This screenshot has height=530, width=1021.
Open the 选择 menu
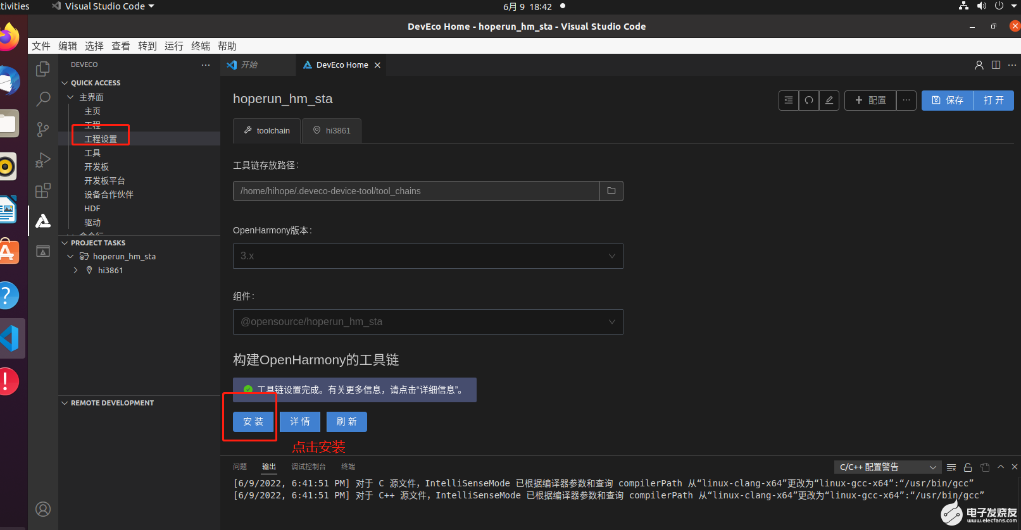click(x=94, y=46)
